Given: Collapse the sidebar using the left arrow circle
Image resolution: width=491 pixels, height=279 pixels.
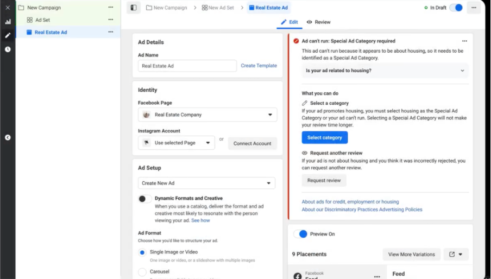Looking at the screenshot, I should (8, 137).
